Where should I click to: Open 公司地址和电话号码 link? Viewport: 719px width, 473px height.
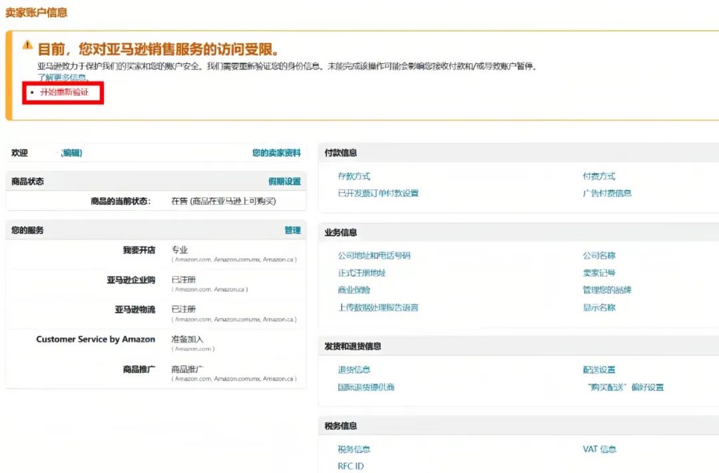click(x=374, y=255)
